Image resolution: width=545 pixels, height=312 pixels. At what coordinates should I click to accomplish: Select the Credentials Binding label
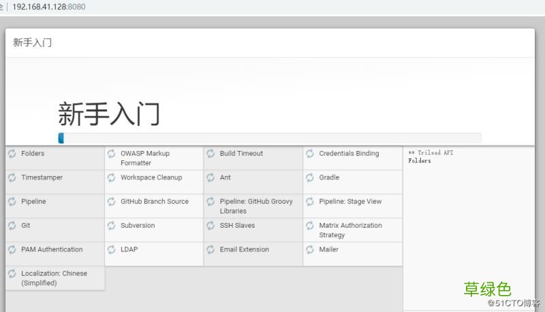[x=349, y=153]
